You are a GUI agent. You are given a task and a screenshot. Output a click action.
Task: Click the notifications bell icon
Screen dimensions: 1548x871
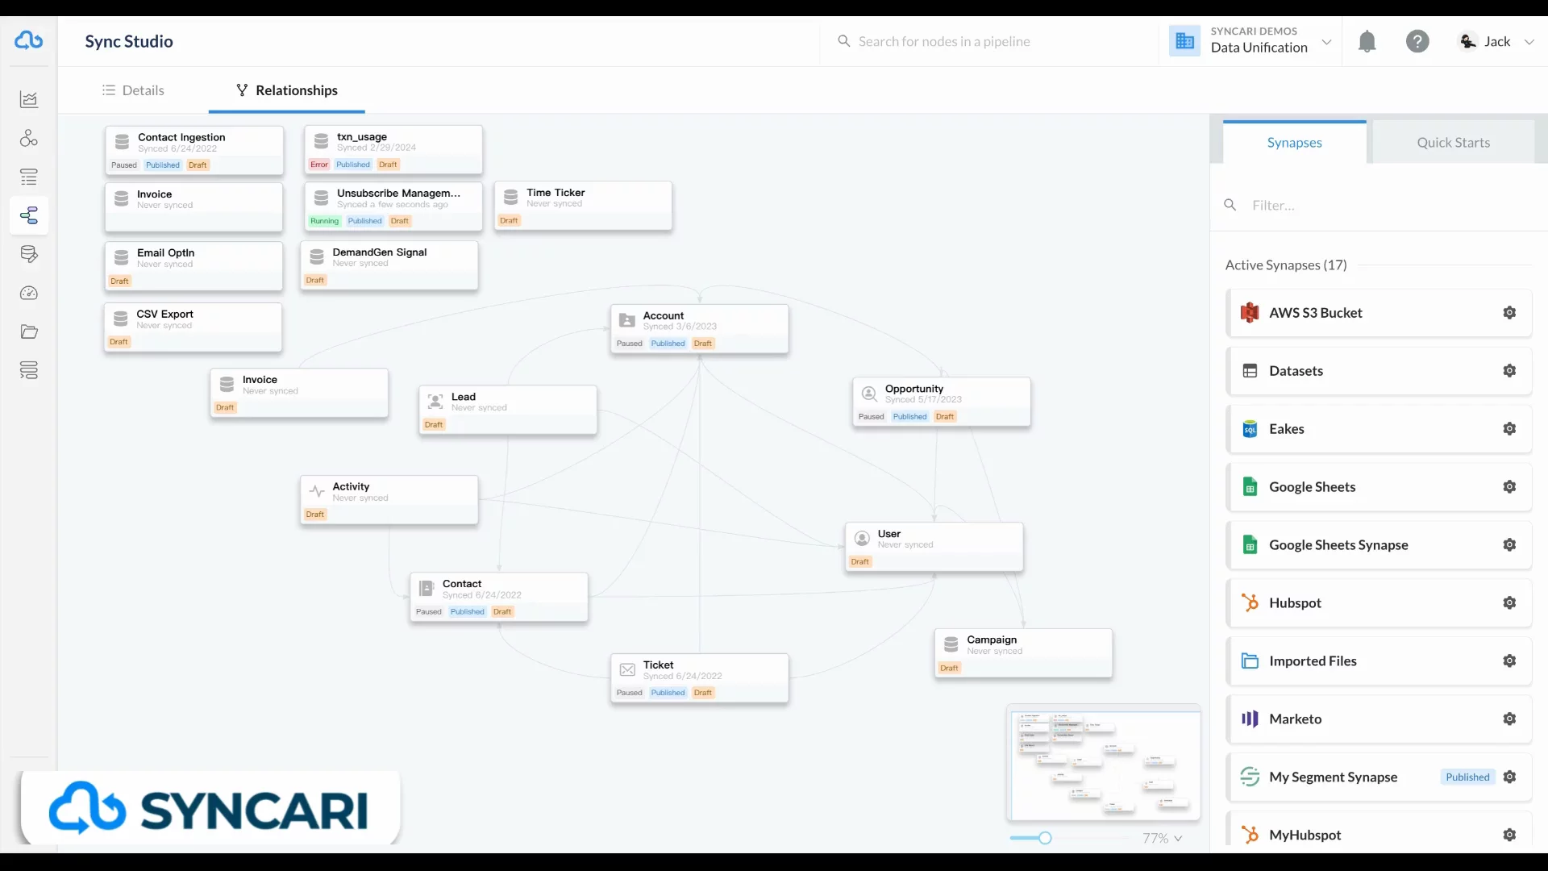coord(1367,41)
